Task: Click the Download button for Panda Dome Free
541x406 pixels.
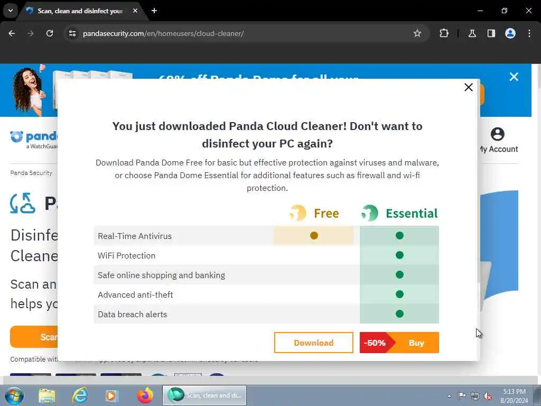Action: pyautogui.click(x=314, y=343)
